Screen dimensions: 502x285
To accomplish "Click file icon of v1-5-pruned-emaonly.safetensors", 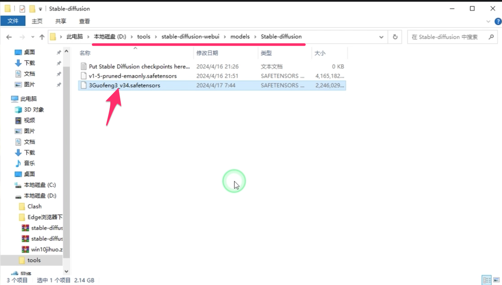I will [x=84, y=76].
